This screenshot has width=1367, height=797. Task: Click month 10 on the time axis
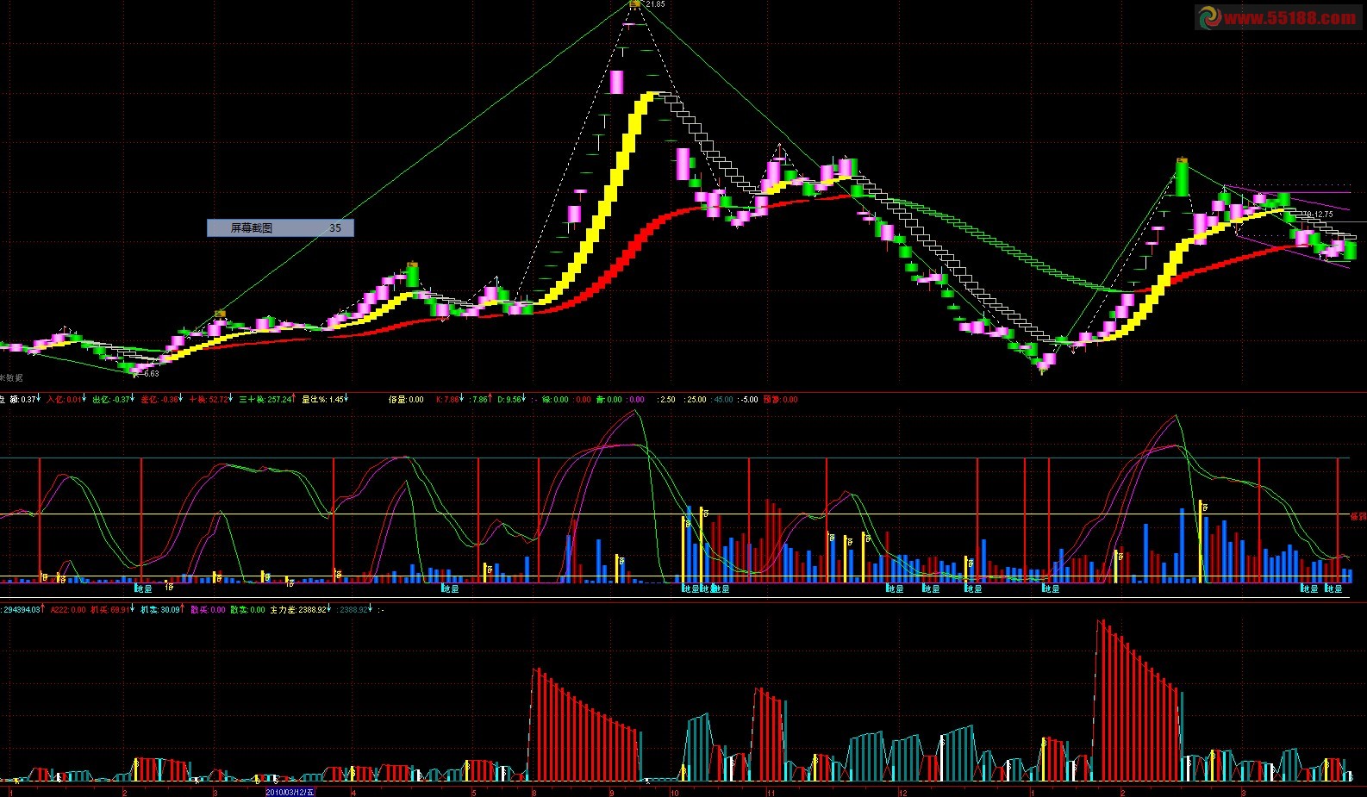click(x=674, y=792)
